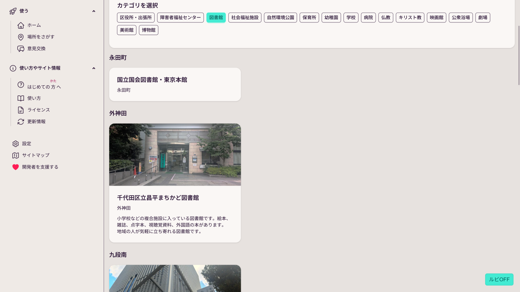The height and width of the screenshot is (292, 520).
Task: Toggle the 保育所 category filter
Action: 309,18
